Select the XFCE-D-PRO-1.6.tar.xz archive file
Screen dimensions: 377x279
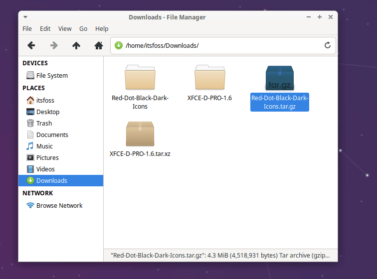(140, 134)
